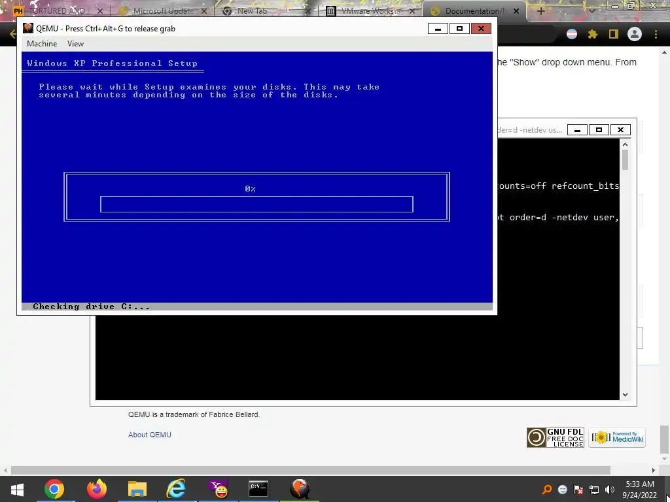Close the New Tab browser tab
The image size is (670, 502).
point(308,11)
